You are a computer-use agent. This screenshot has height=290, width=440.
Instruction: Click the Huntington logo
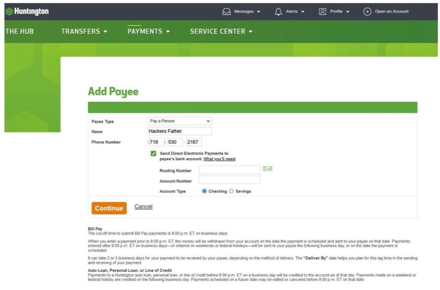[27, 11]
